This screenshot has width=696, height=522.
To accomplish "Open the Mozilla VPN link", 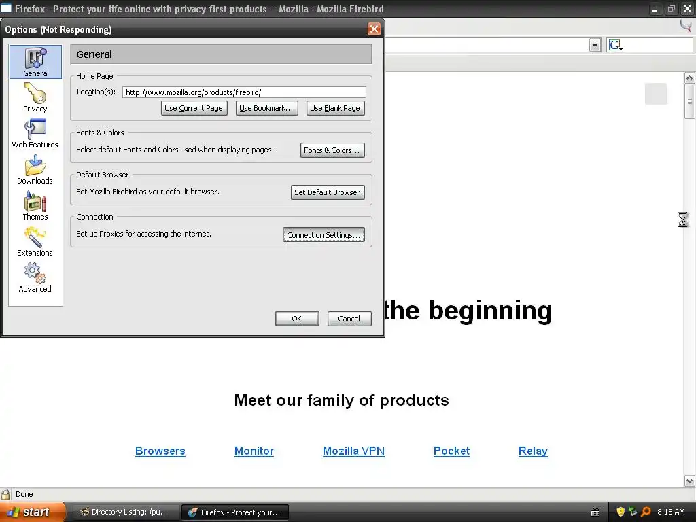I will pyautogui.click(x=353, y=451).
